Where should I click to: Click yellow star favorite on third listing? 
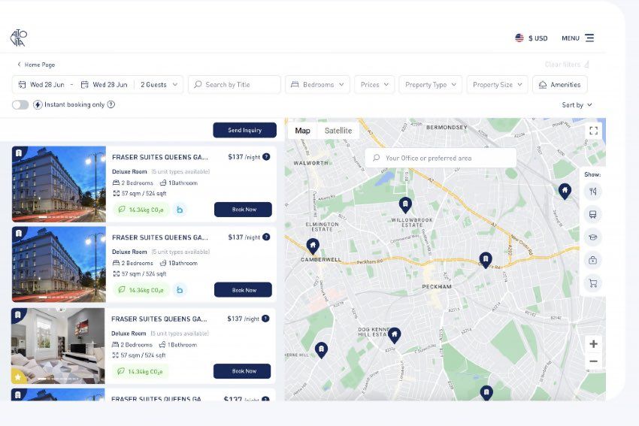click(18, 377)
